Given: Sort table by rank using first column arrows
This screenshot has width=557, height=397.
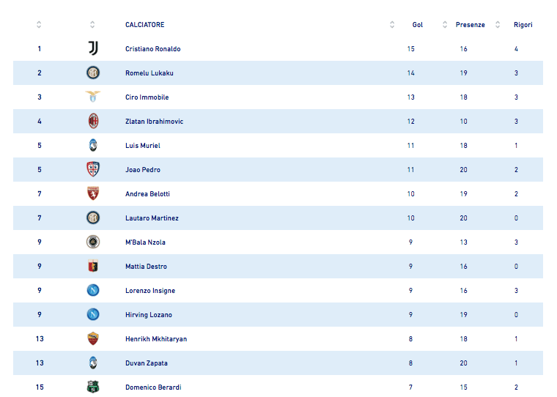Looking at the screenshot, I should click(39, 25).
